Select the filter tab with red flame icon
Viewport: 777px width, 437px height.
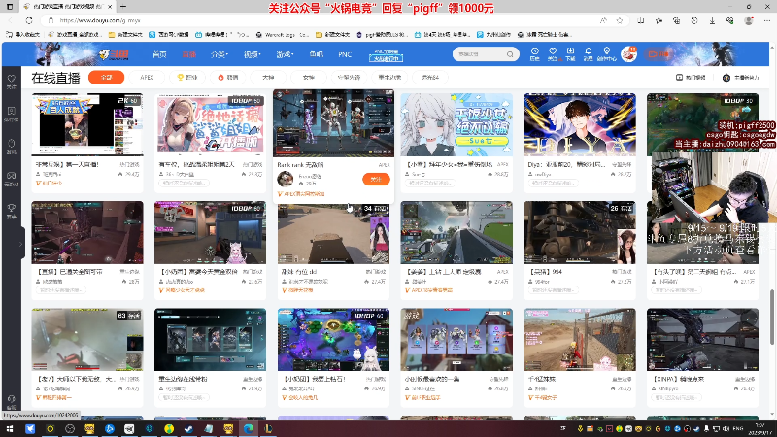click(228, 78)
